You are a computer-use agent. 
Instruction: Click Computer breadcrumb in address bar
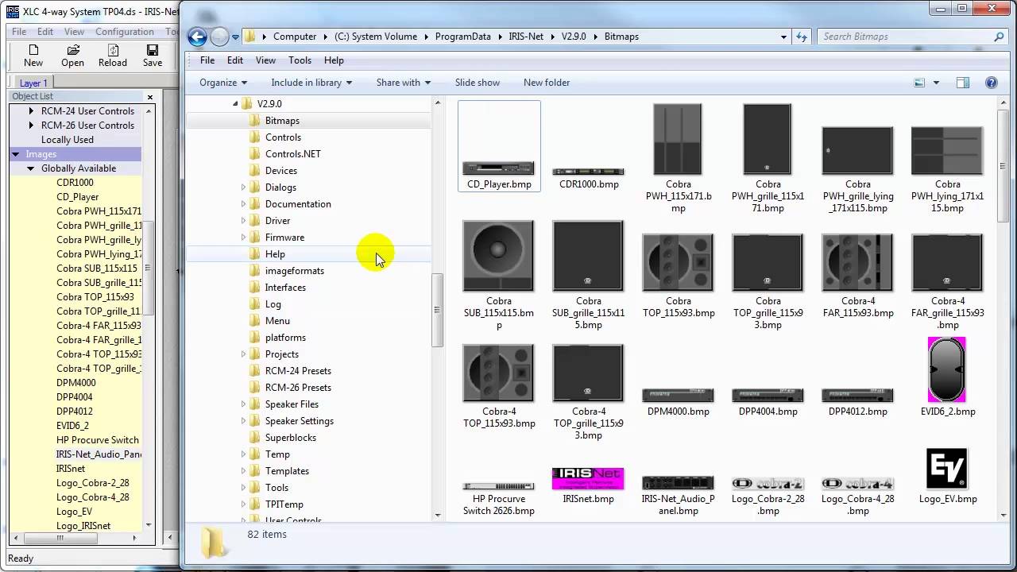[295, 37]
